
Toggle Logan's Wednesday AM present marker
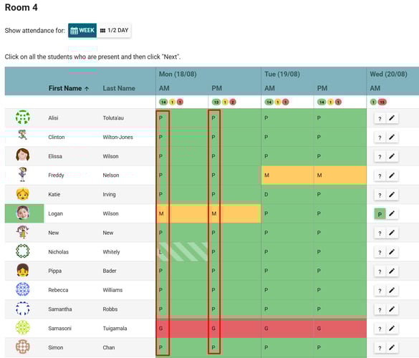380,214
